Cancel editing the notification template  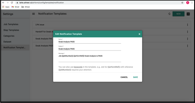coord(124,77)
